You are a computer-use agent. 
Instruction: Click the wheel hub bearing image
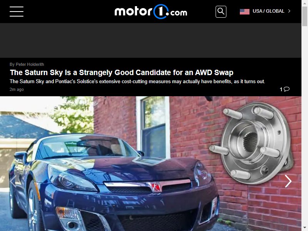point(252,142)
